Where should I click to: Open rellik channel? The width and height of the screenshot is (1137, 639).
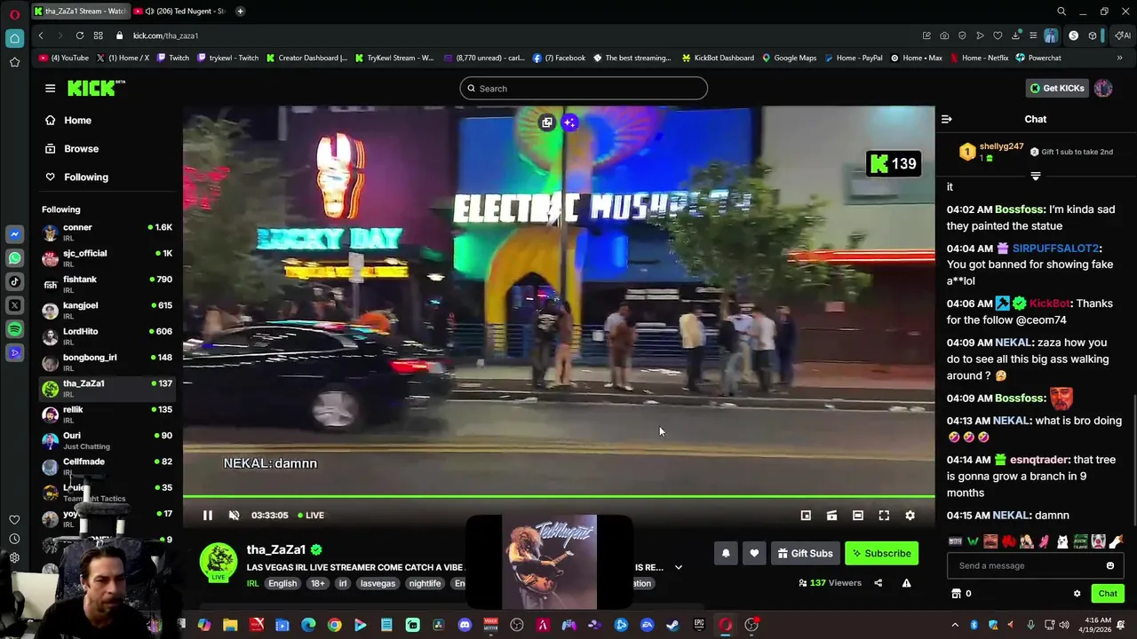[107, 414]
